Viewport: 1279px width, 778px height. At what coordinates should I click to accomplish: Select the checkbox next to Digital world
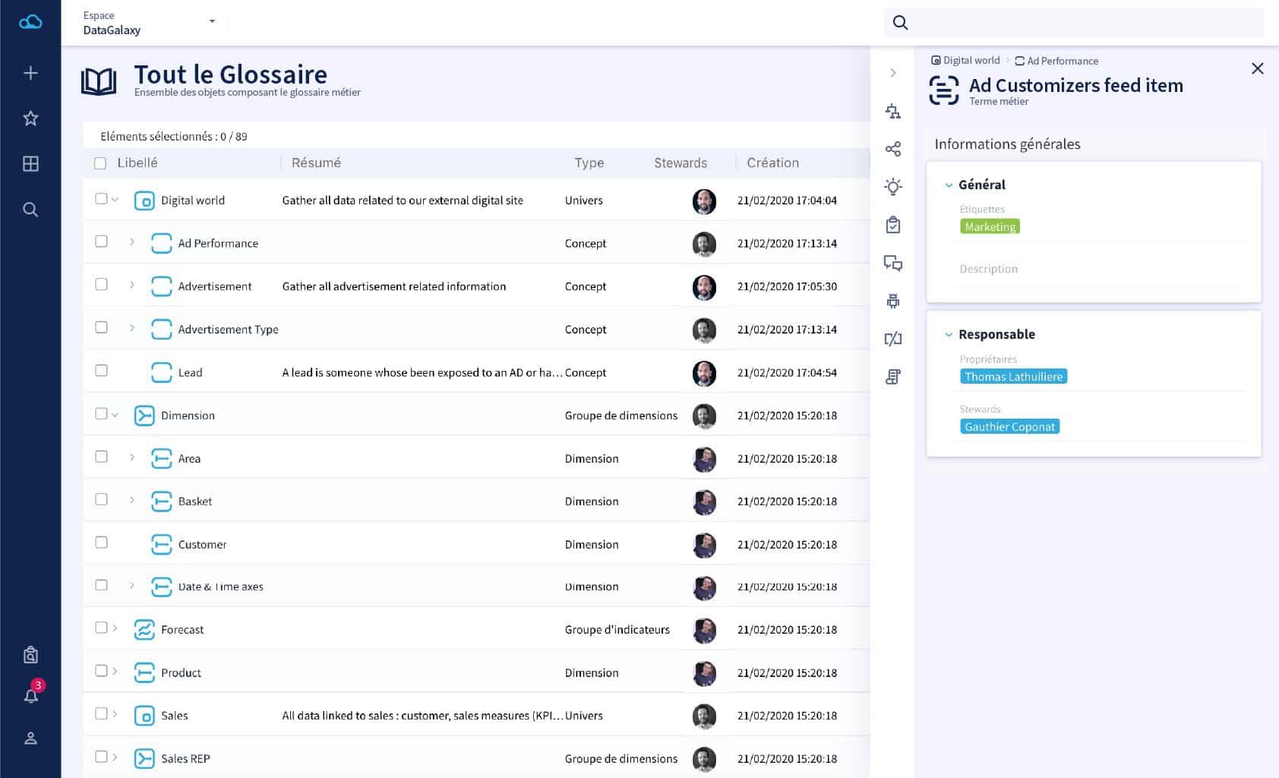pyautogui.click(x=101, y=199)
